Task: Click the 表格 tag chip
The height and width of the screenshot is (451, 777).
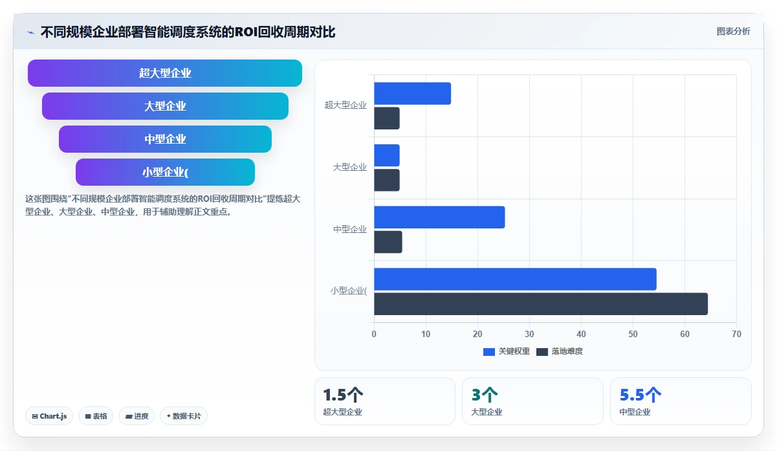Action: [x=96, y=416]
